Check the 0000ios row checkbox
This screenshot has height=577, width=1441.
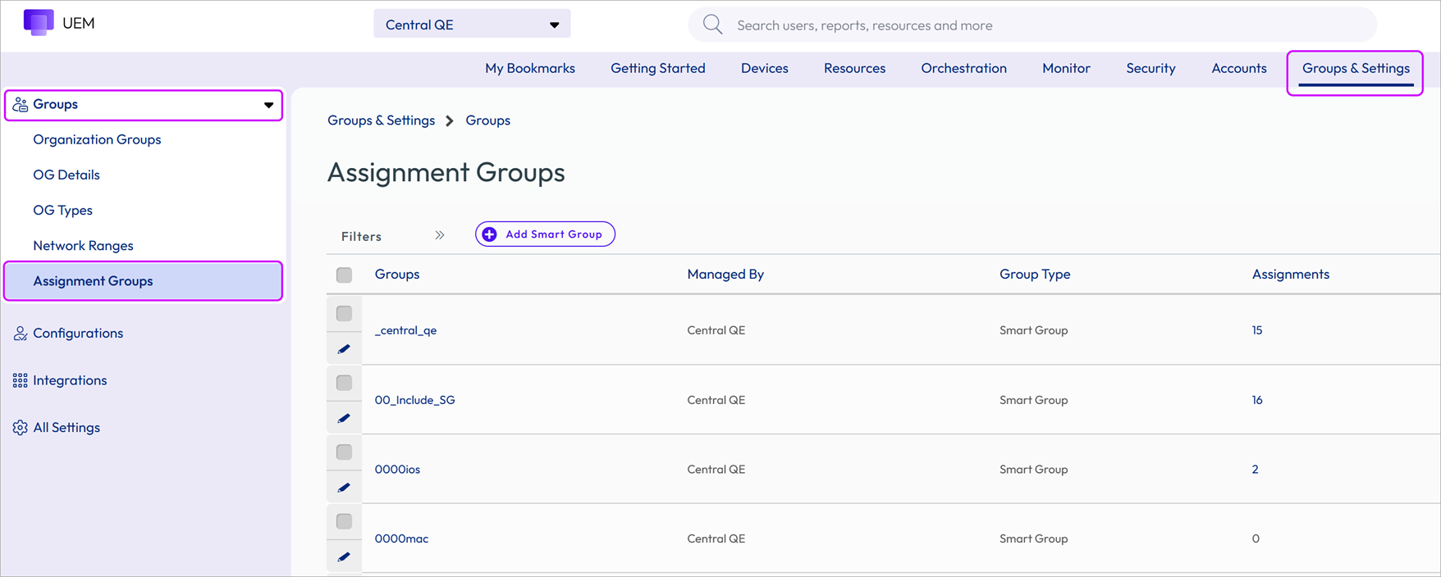point(344,452)
